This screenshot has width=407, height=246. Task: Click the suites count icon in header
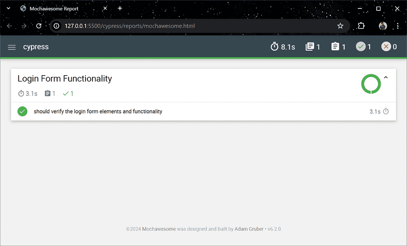pos(310,47)
